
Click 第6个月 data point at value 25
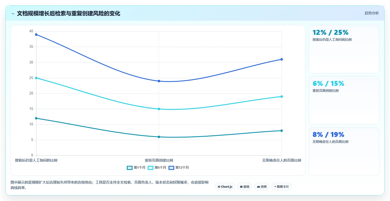tap(36, 78)
